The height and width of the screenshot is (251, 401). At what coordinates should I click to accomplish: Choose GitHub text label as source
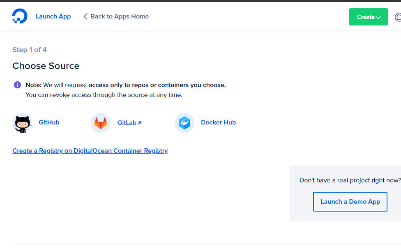pos(49,122)
